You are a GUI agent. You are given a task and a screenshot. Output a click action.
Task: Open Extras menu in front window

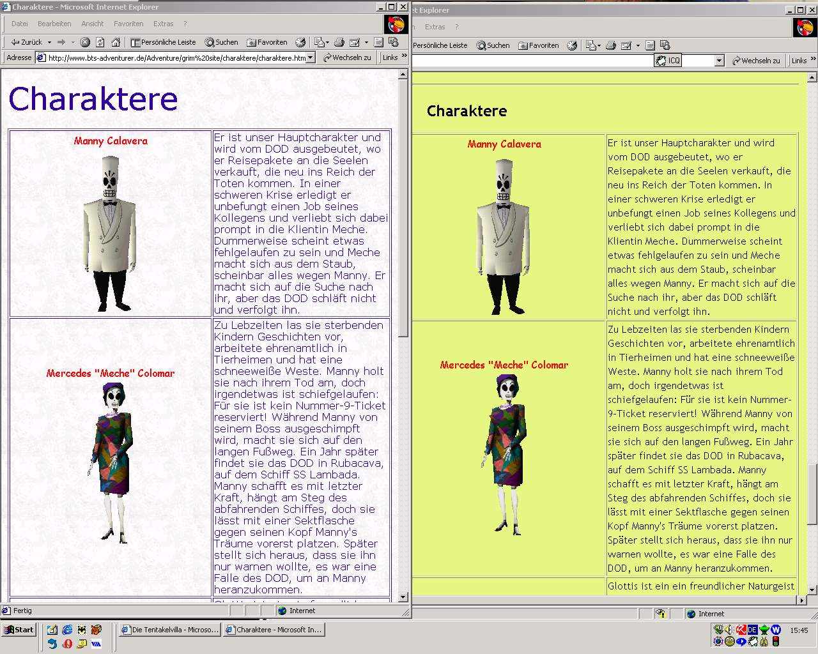coord(163,24)
